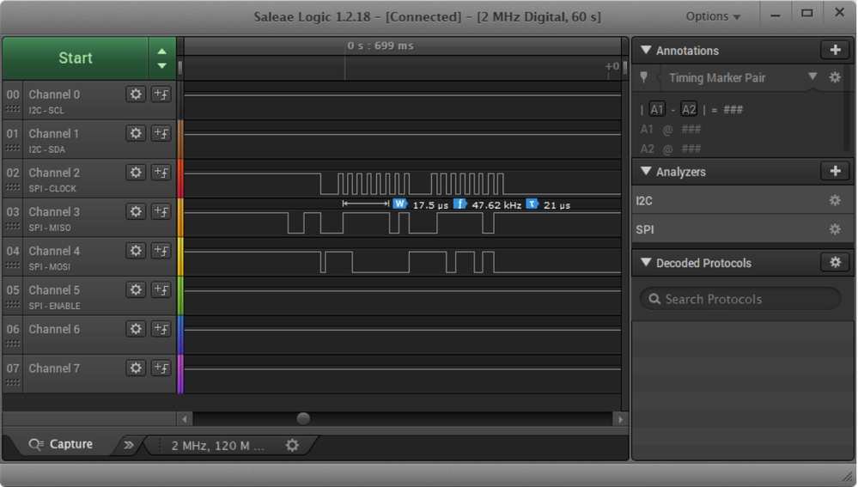Set trigger edge on Channel 1
This screenshot has height=487, width=858.
click(x=161, y=133)
